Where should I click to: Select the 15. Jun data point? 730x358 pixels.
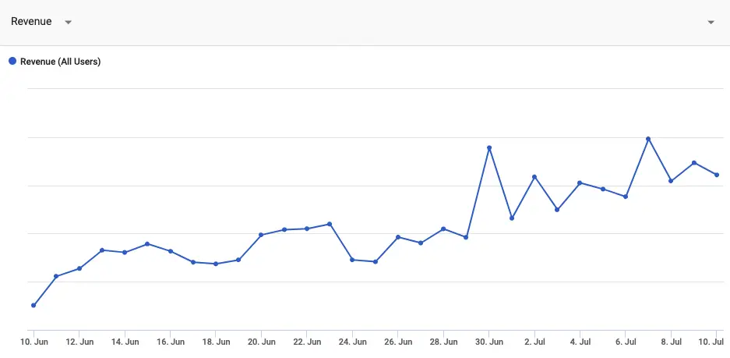pos(147,244)
